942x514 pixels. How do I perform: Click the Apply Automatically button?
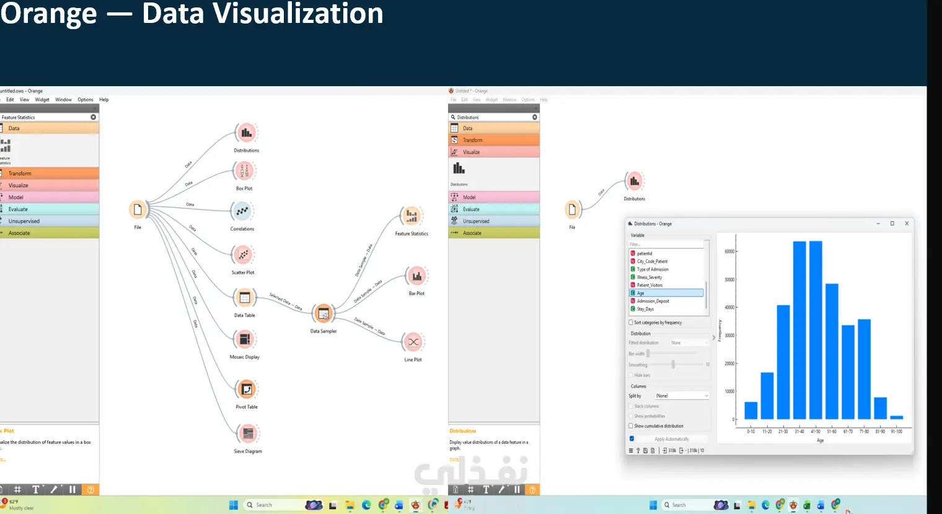(x=672, y=439)
